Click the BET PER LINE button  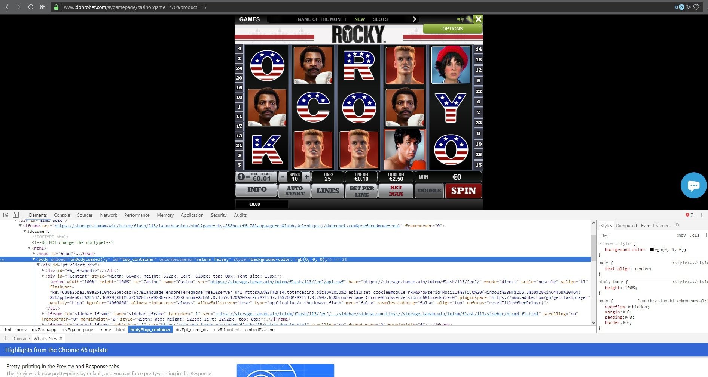point(361,191)
